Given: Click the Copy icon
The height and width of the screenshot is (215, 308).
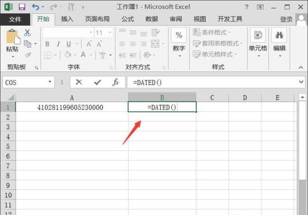Looking at the screenshot, I should point(28,44).
